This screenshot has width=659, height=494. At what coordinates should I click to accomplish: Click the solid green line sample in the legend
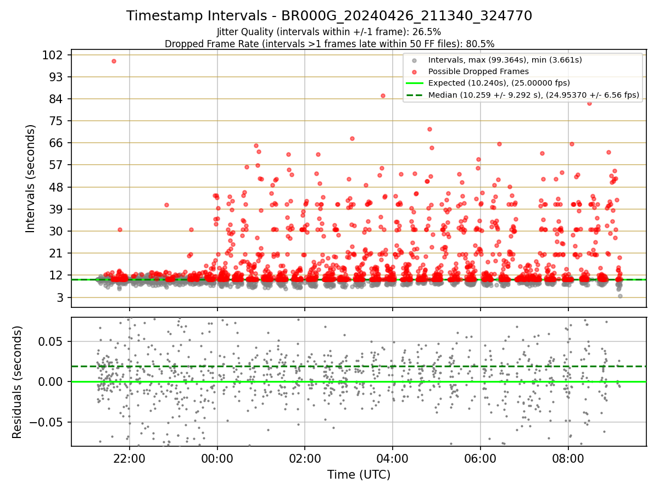pos(415,83)
